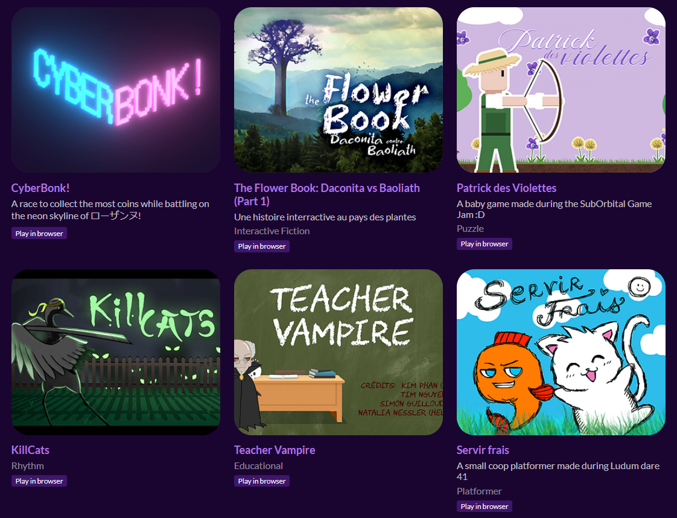The width and height of the screenshot is (677, 518).
Task: Click the Patrick des Violettes title link
Action: pyautogui.click(x=506, y=188)
